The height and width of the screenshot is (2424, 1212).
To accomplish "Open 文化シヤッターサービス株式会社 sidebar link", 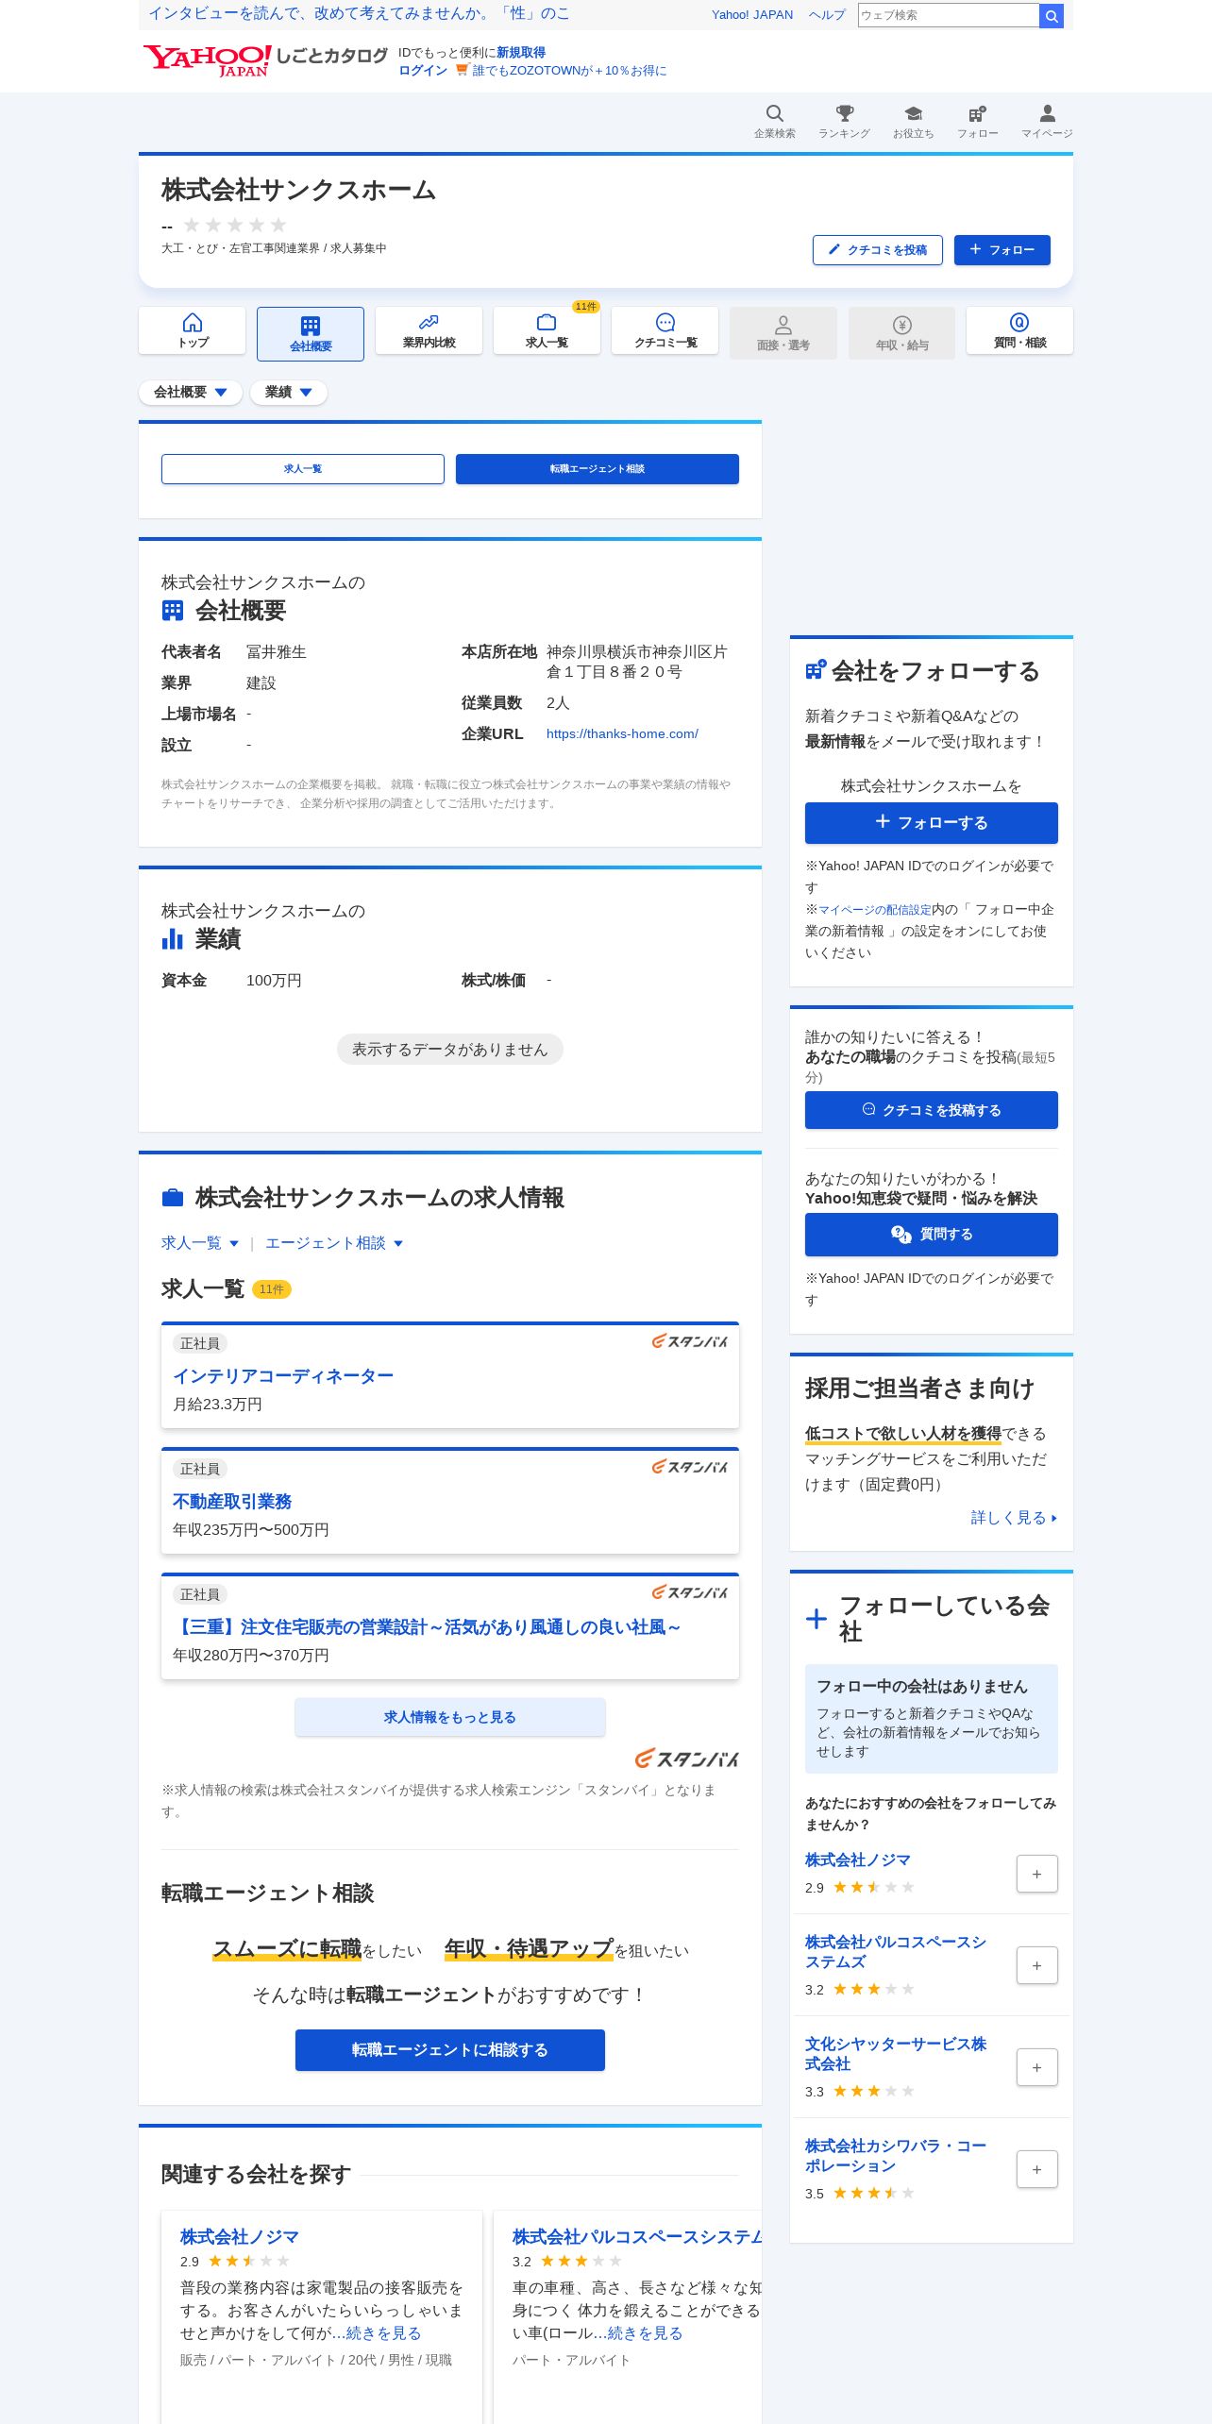I will 896,2054.
